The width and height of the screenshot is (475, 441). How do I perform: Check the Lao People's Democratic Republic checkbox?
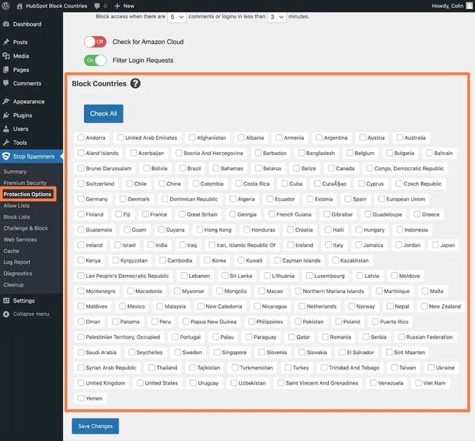click(x=81, y=276)
